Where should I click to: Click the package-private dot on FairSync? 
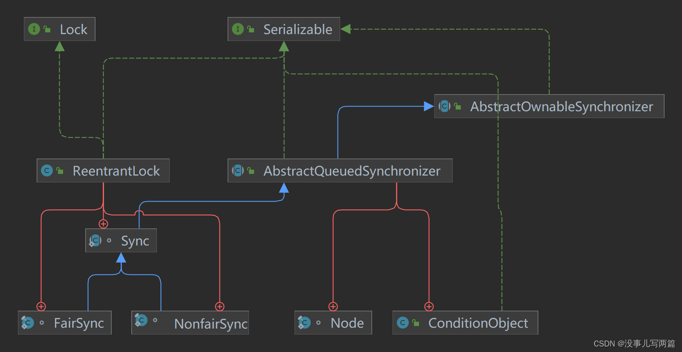click(42, 323)
